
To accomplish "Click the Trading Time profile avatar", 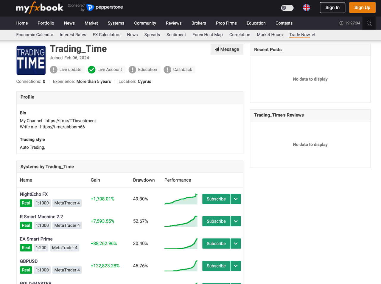I will (x=31, y=60).
